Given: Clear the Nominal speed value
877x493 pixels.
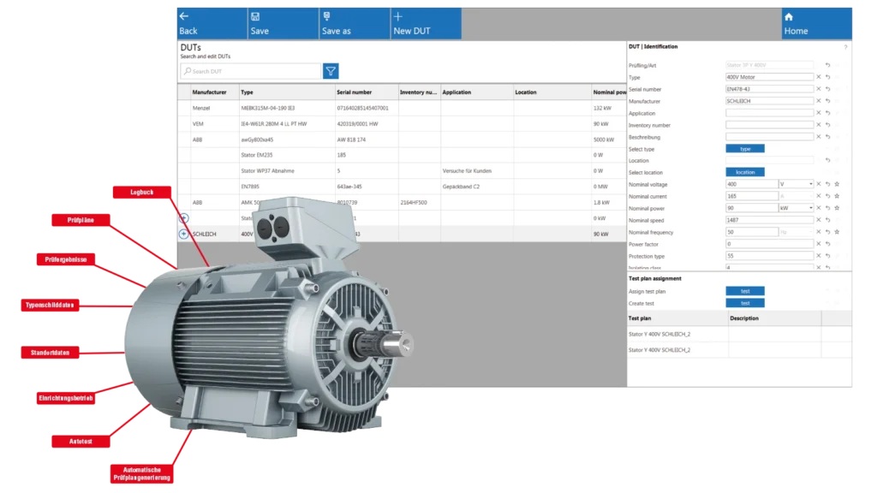Looking at the screenshot, I should pos(819,220).
